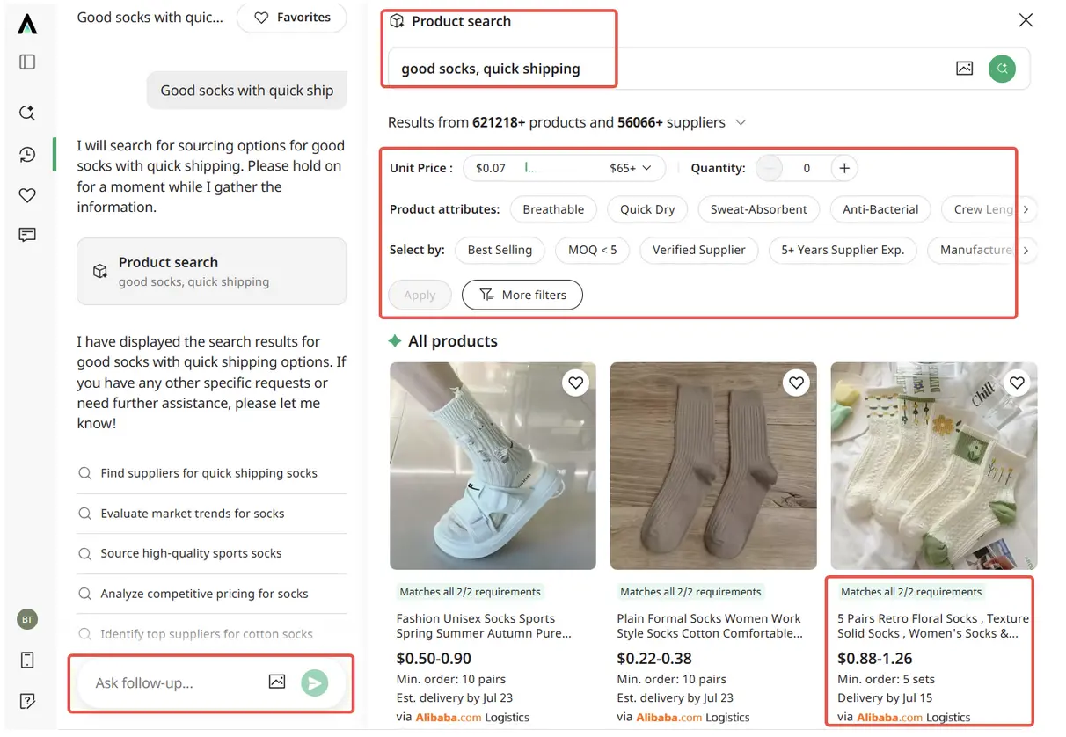Click the $0.50-0.90 price text
1066x737 pixels.
(434, 658)
